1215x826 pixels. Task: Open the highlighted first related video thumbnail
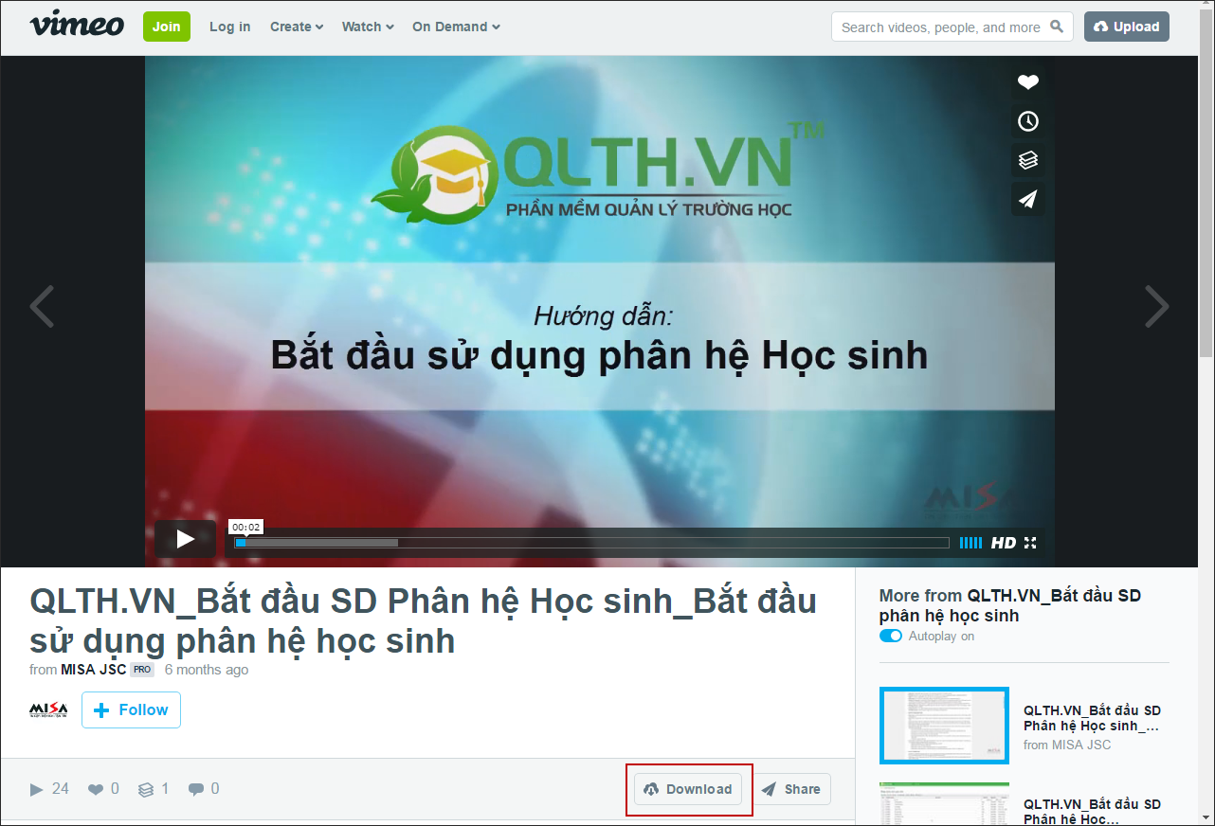(944, 726)
